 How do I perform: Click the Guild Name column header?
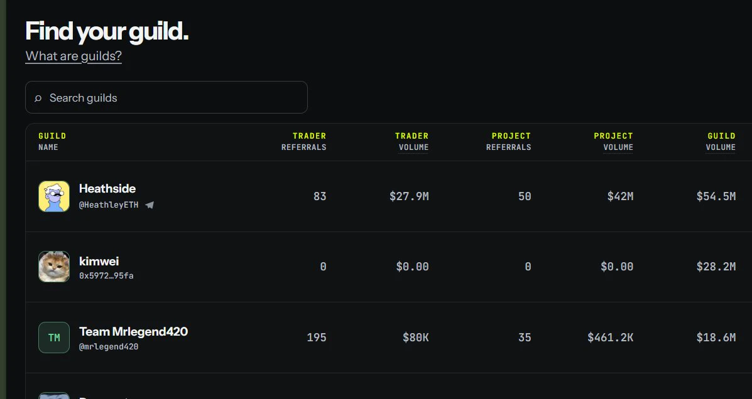52,141
